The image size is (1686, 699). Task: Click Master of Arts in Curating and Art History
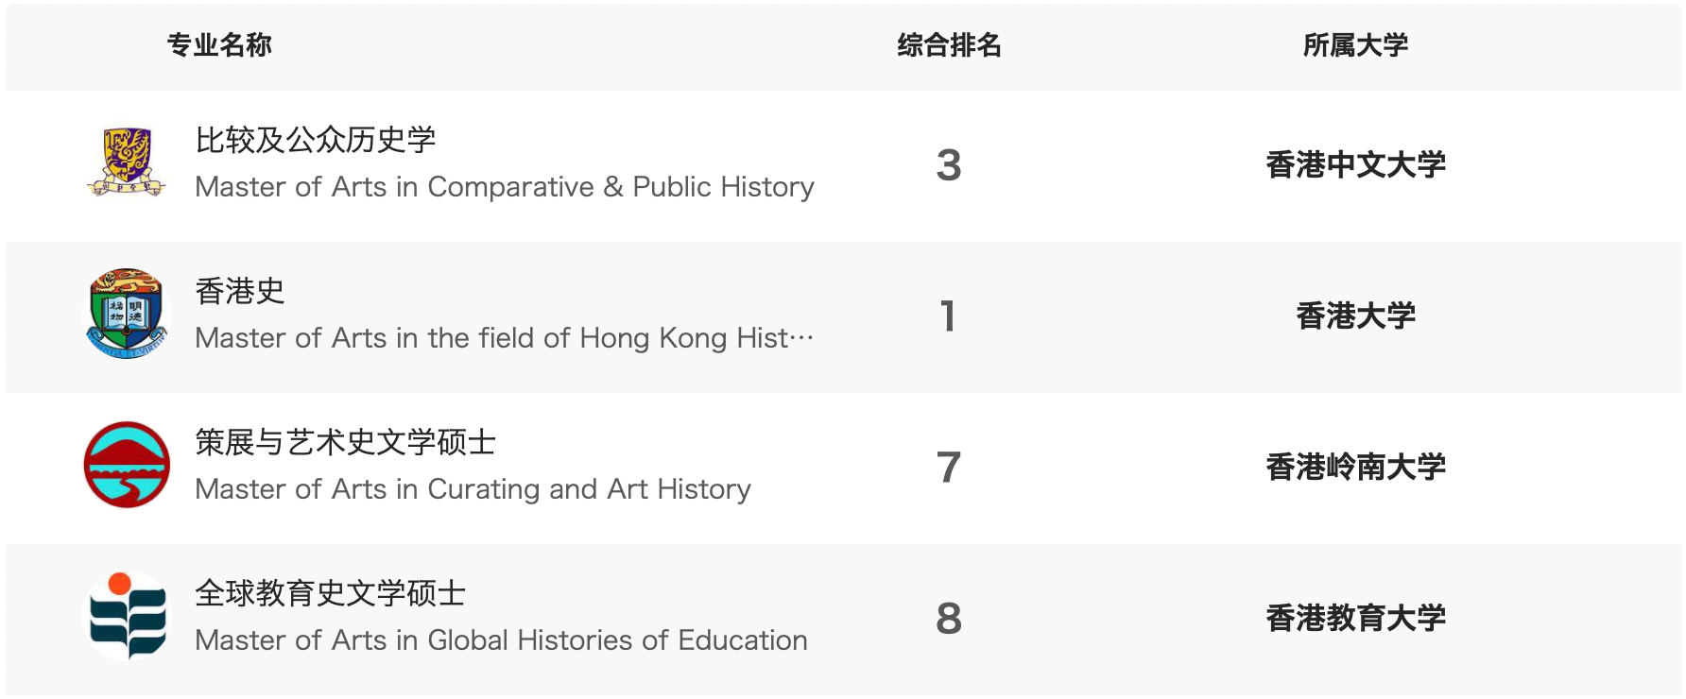tap(473, 489)
